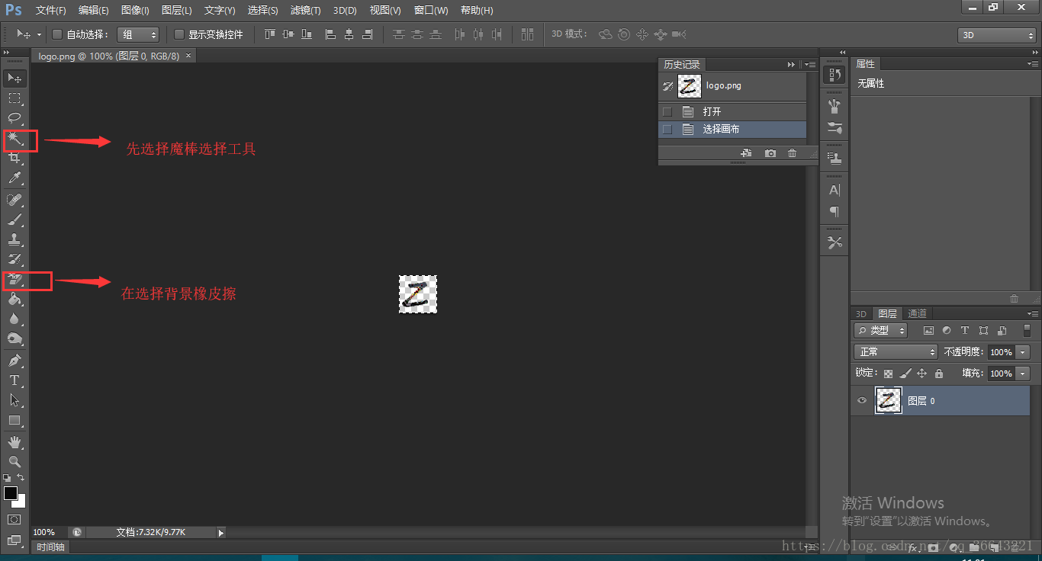Create new snapshot in History panel
Image resolution: width=1042 pixels, height=561 pixels.
click(x=770, y=153)
